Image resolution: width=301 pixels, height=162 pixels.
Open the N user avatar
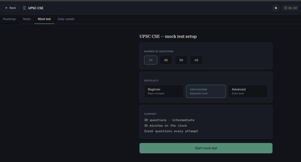coord(276,8)
